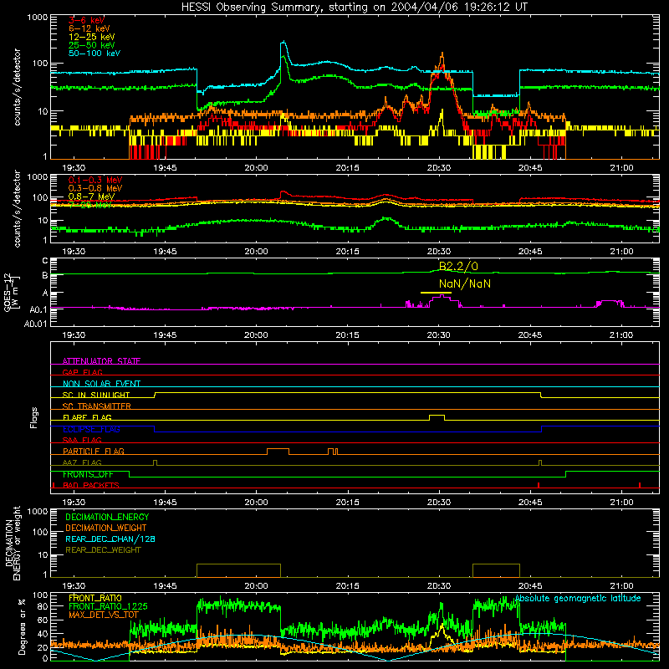Click the ATTENUATOR_STATE flag label
Screen dimensions: 669x669
101,361
